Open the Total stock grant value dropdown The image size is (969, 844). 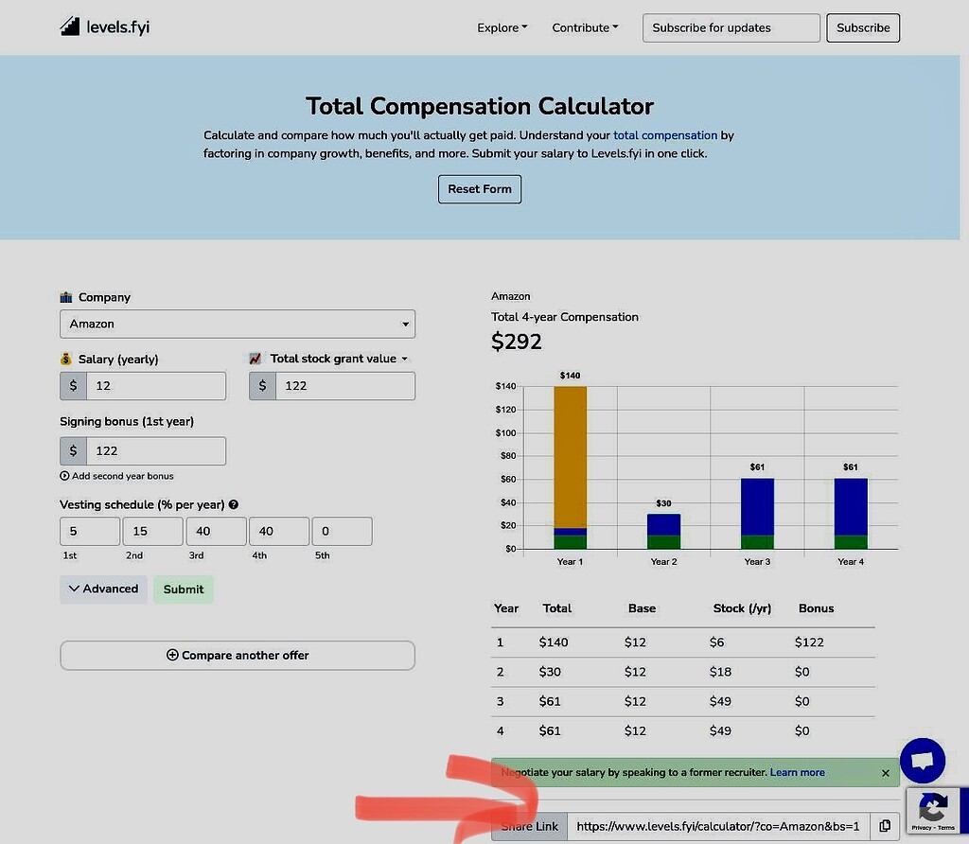[405, 359]
